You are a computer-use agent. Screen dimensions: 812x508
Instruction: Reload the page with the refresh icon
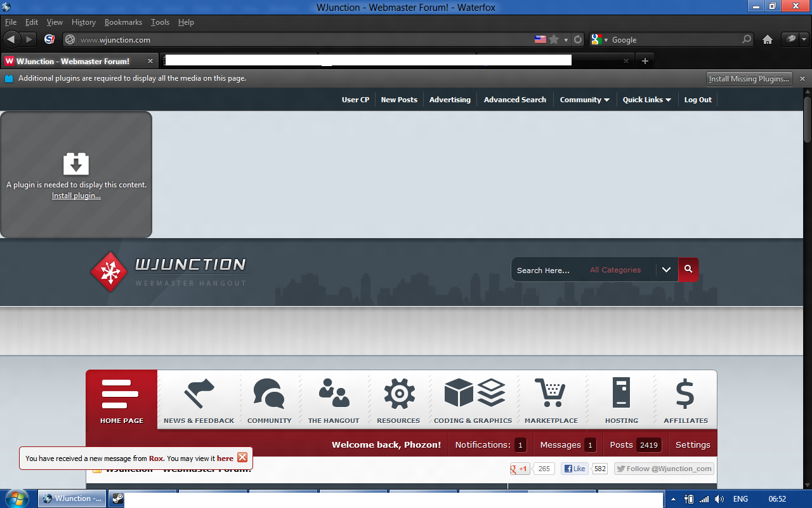pyautogui.click(x=578, y=39)
